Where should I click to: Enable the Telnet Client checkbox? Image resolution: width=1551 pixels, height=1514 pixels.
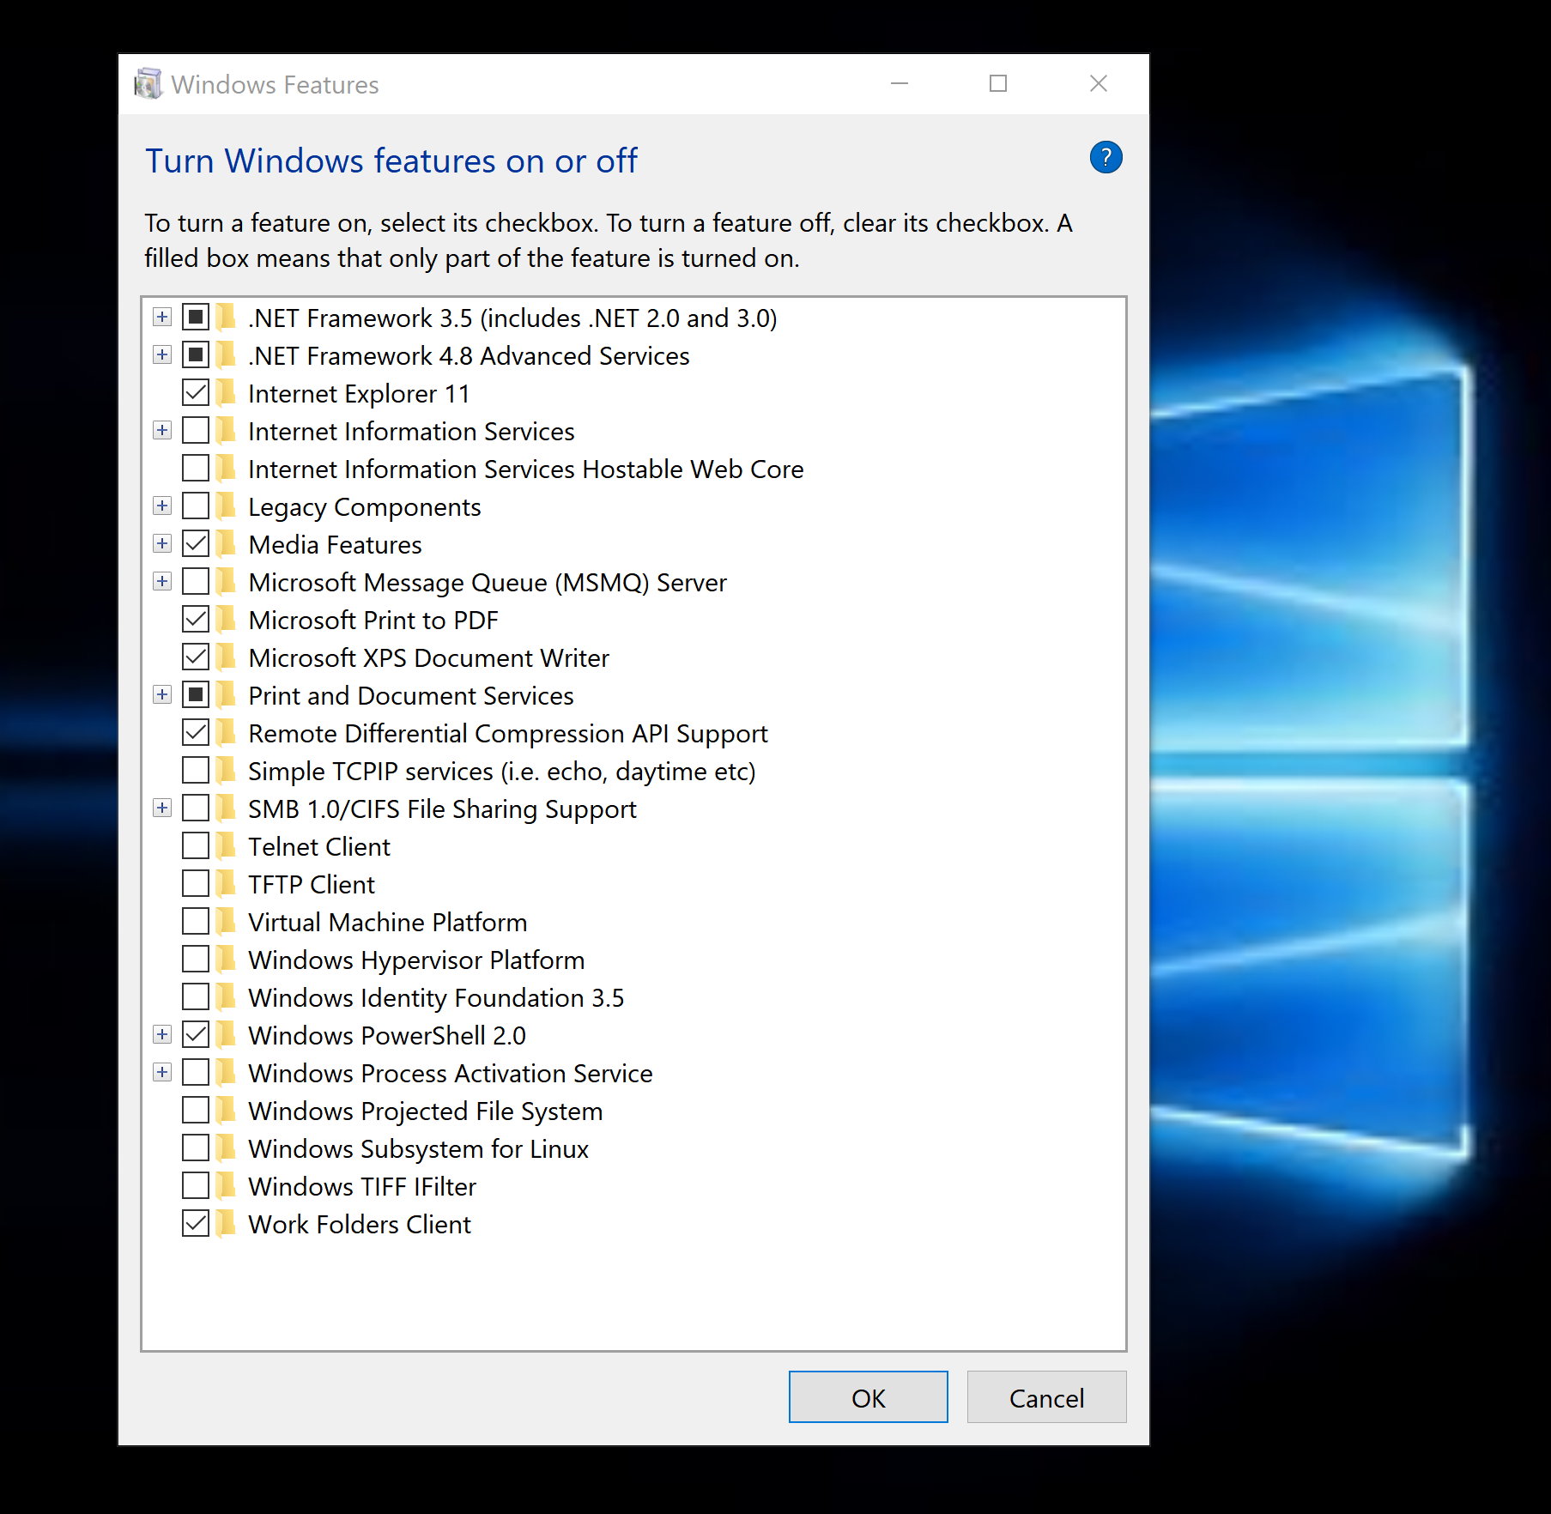pyautogui.click(x=195, y=845)
